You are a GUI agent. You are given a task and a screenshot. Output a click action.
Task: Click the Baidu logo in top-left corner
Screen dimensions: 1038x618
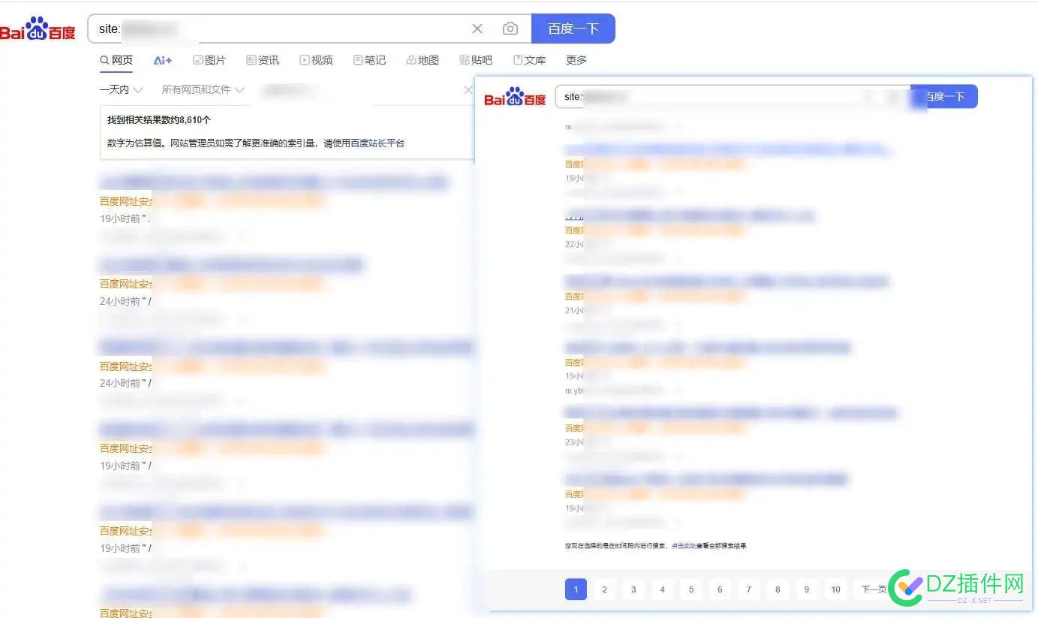point(38,30)
